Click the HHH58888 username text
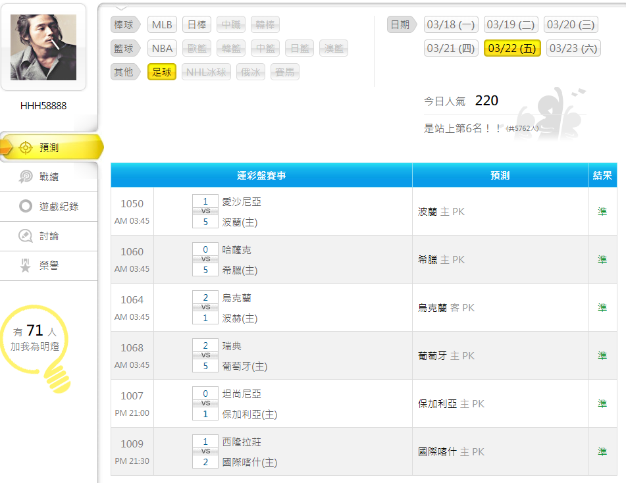Image resolution: width=626 pixels, height=483 pixels. tap(43, 105)
